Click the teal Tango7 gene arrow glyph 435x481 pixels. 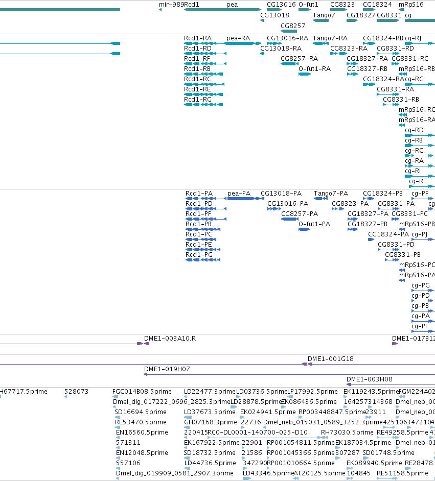point(320,20)
